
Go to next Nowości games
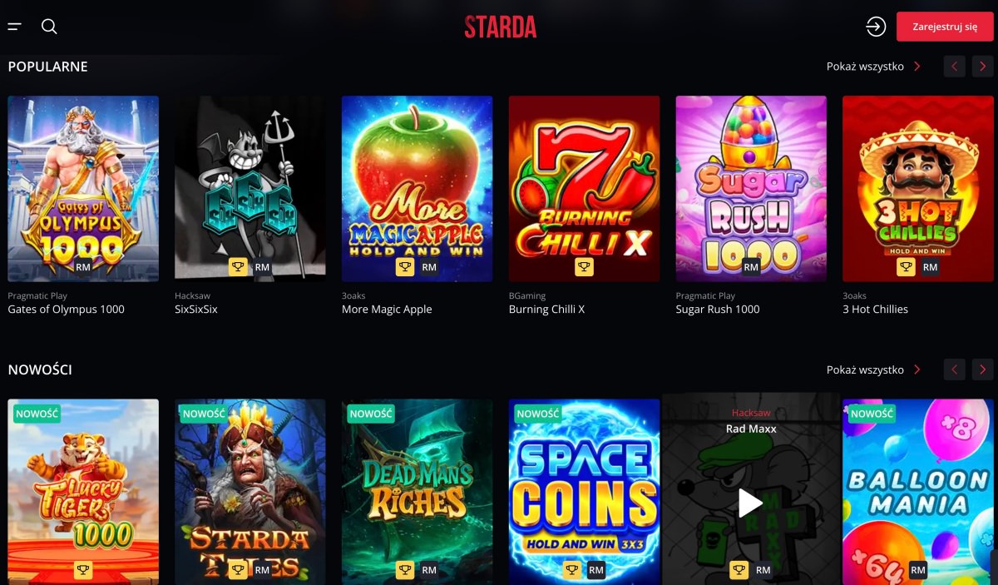(983, 369)
